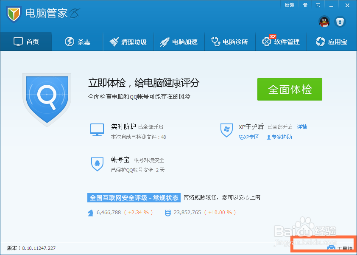Click subtitle 全面检查电脑和QQ帐号可能存在的风险

click(x=139, y=97)
